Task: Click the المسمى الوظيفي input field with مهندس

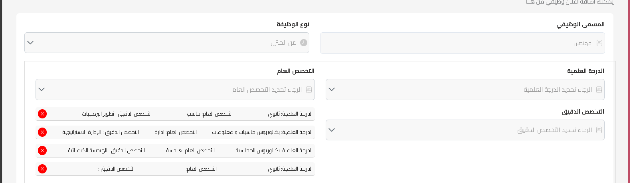Action: [x=463, y=43]
